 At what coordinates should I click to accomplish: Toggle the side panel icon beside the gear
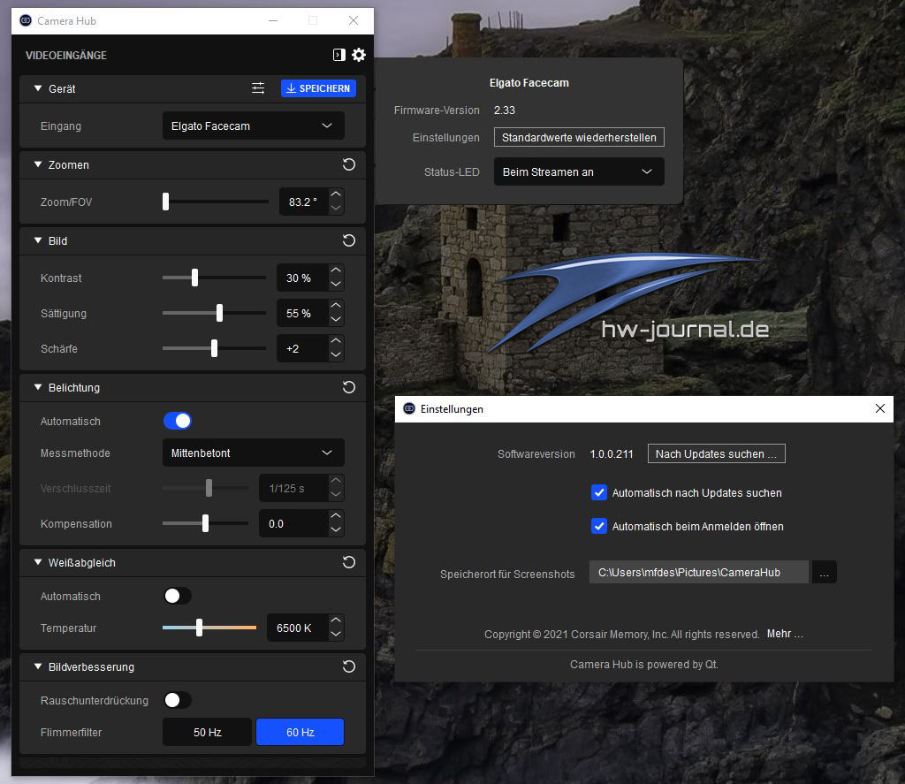pyautogui.click(x=339, y=55)
